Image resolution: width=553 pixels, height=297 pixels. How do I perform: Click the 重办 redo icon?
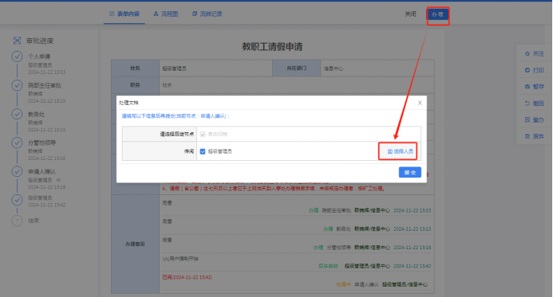click(527, 119)
